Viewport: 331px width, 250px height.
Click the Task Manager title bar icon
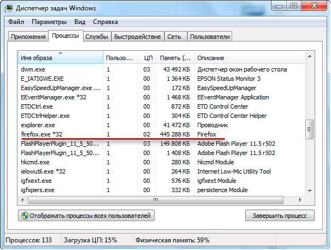[x=9, y=8]
